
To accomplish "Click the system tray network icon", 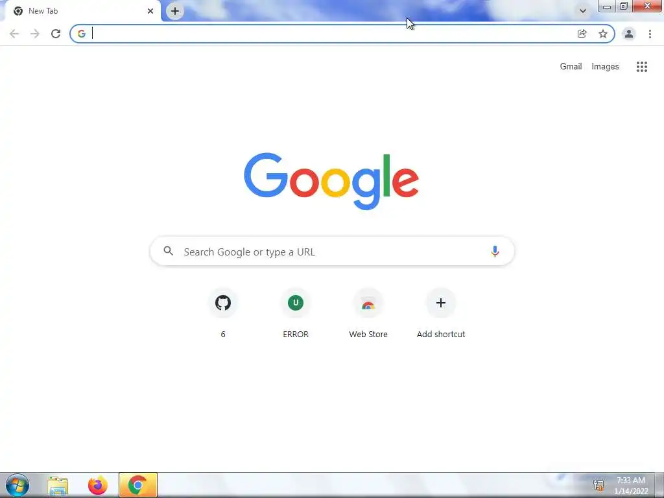I will pos(598,485).
